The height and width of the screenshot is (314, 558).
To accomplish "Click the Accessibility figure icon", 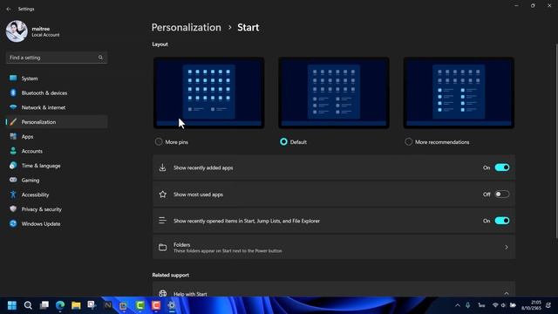I will pyautogui.click(x=13, y=195).
